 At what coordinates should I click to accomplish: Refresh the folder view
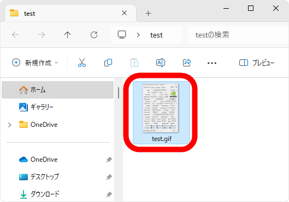point(94,35)
